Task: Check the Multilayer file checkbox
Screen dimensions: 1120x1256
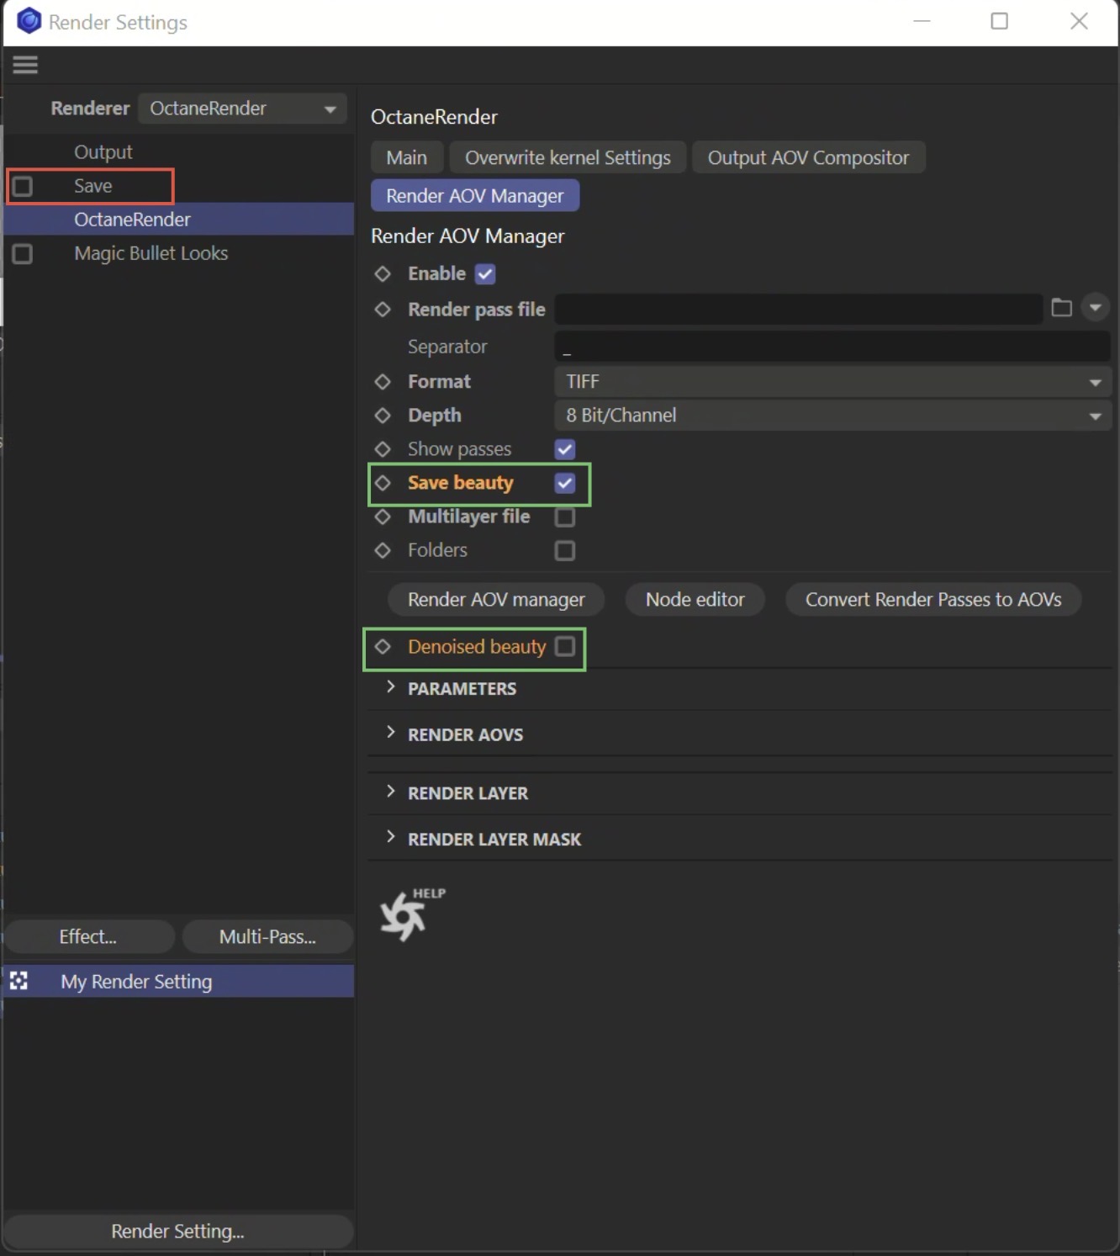Action: 565,517
